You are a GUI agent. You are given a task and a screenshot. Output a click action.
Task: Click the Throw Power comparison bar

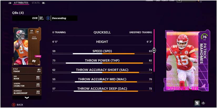click(102, 63)
